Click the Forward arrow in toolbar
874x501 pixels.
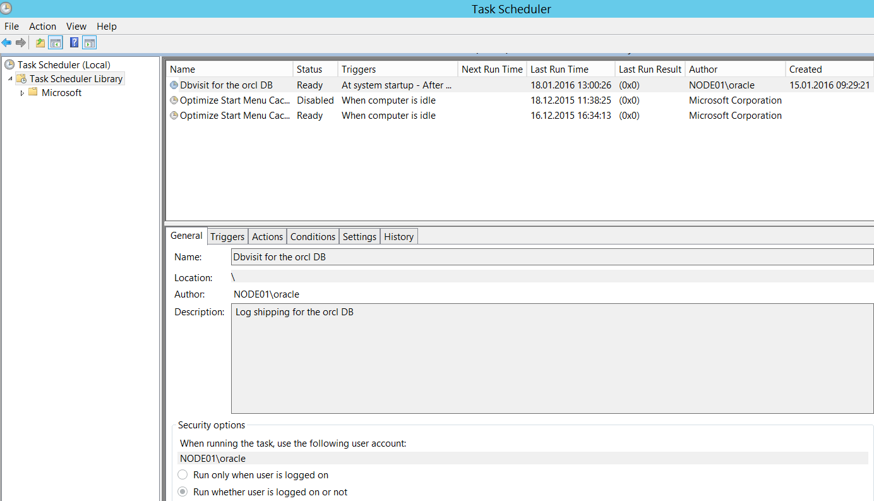click(21, 43)
